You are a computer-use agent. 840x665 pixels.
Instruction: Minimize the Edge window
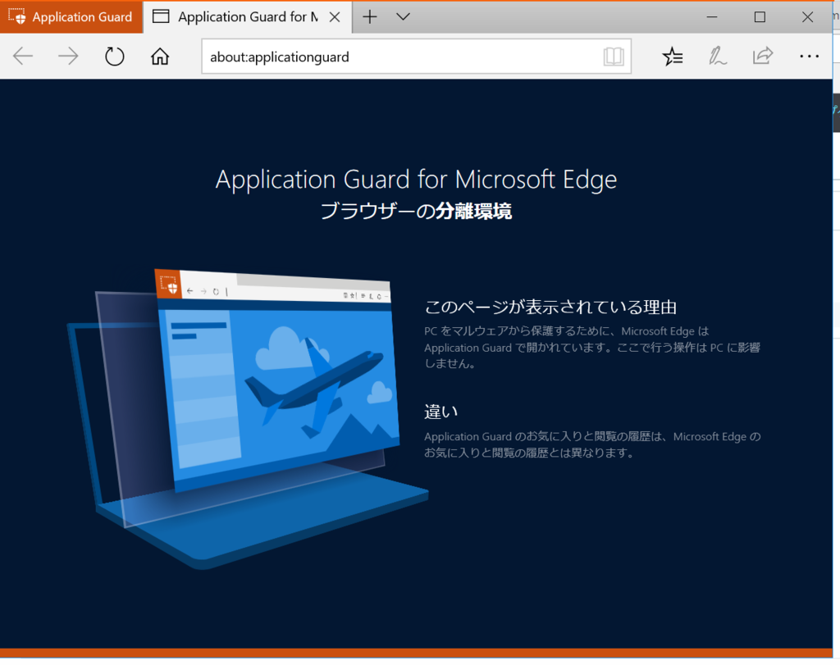tap(711, 17)
